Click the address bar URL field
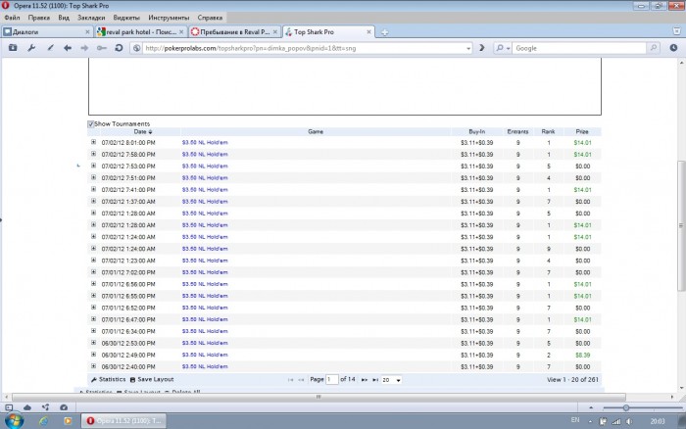This screenshot has width=686, height=429. pos(302,48)
